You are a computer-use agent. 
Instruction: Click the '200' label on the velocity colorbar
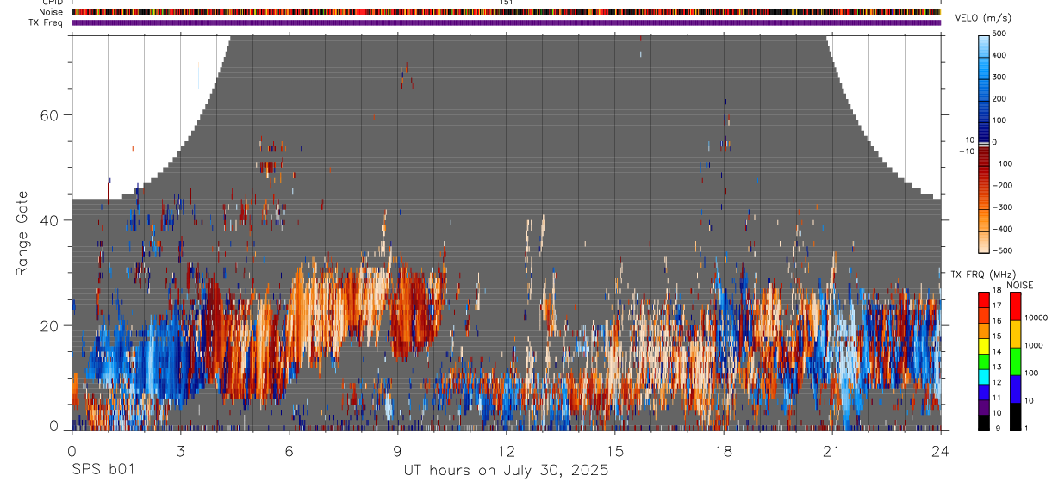pos(999,98)
